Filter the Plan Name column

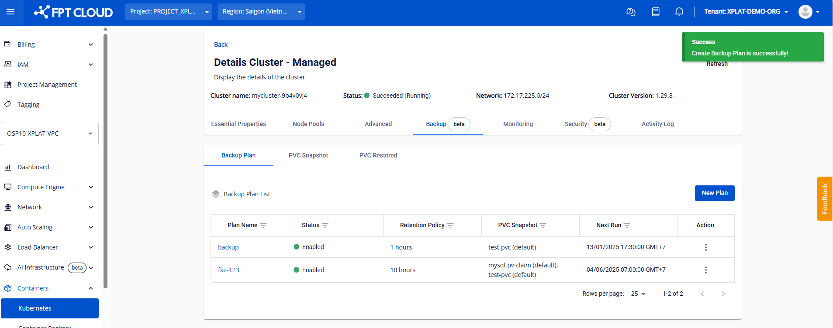(x=263, y=225)
